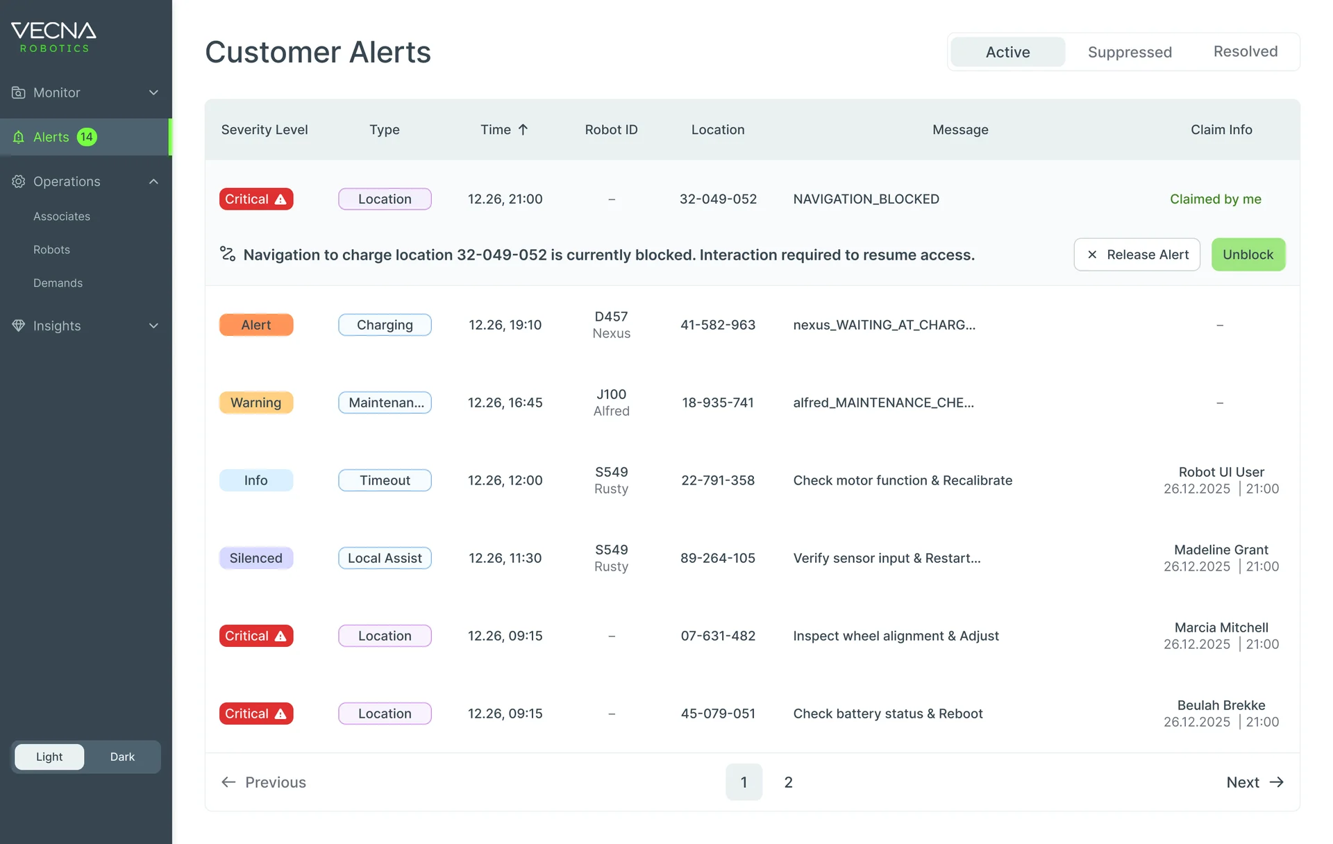Click the Vecna Robotics logo

pos(53,37)
